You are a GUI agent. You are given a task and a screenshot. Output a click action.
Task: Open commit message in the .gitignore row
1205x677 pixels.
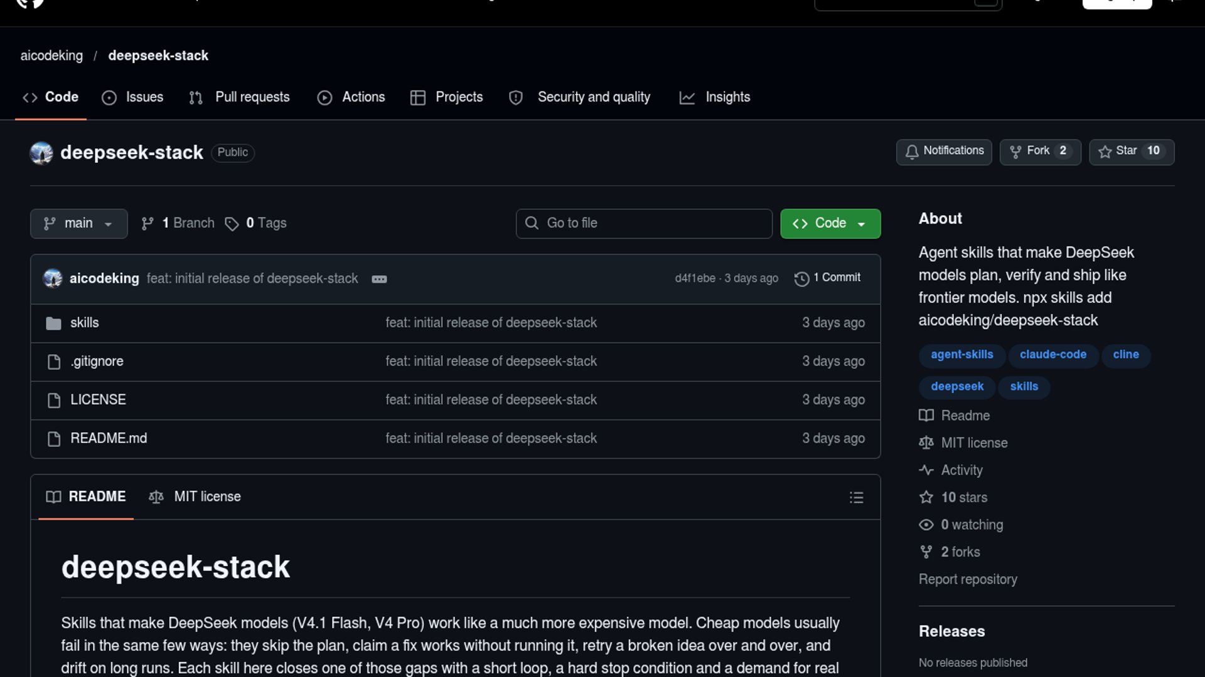(491, 362)
